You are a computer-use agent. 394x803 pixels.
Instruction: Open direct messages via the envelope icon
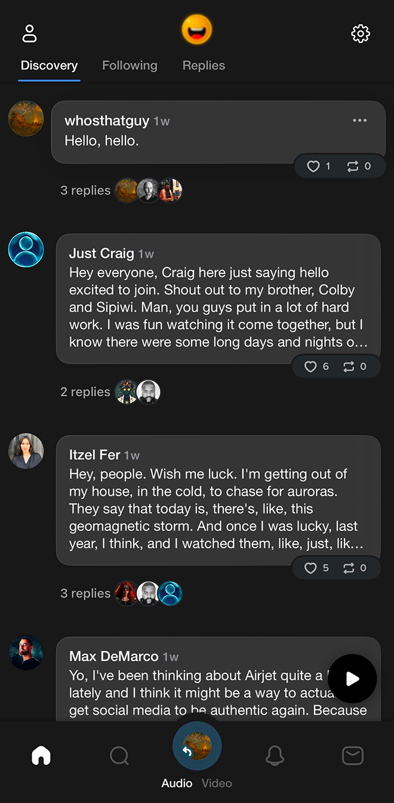pos(352,755)
